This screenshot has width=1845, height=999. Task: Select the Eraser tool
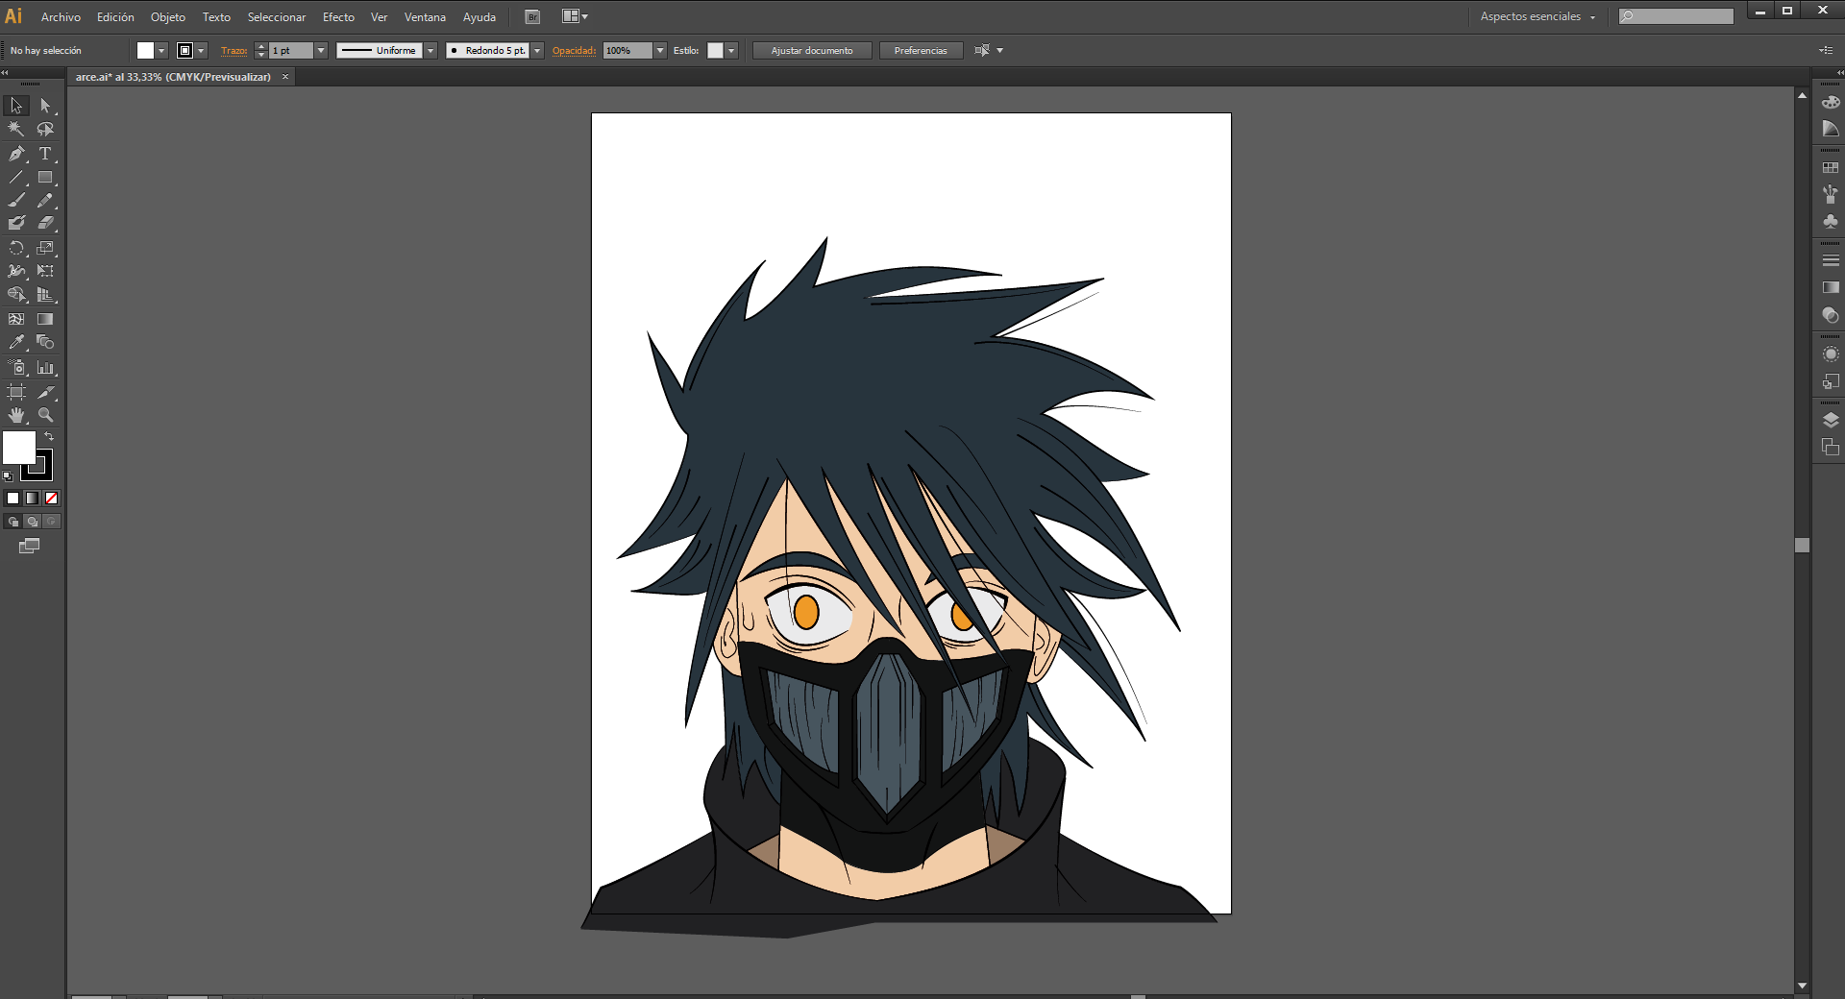click(45, 224)
